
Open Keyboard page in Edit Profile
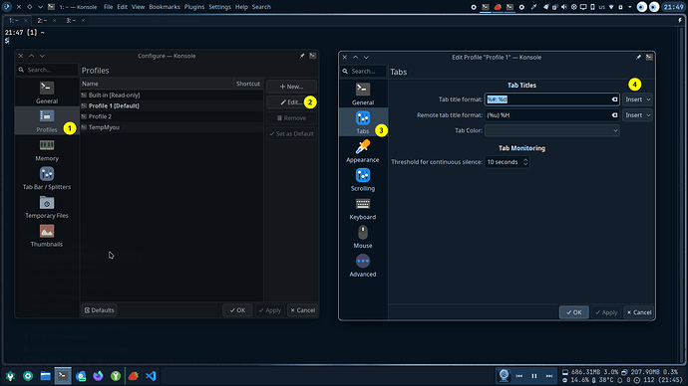(363, 209)
